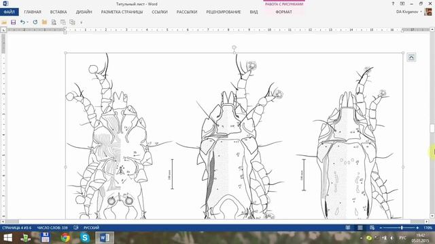Switch to the ГЛАВНАЯ ribbon tab
This screenshot has height=244, width=435.
[x=33, y=12]
